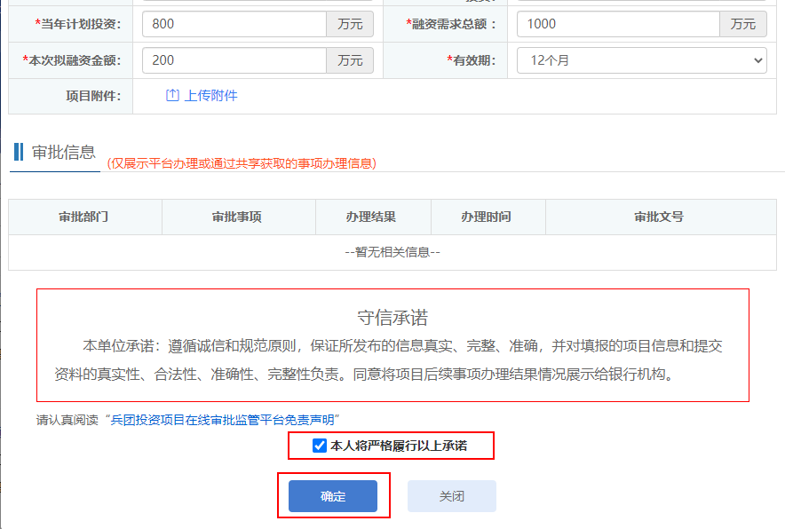785x529 pixels.
Task: Click the 办理时间 column header
Action: 486,217
